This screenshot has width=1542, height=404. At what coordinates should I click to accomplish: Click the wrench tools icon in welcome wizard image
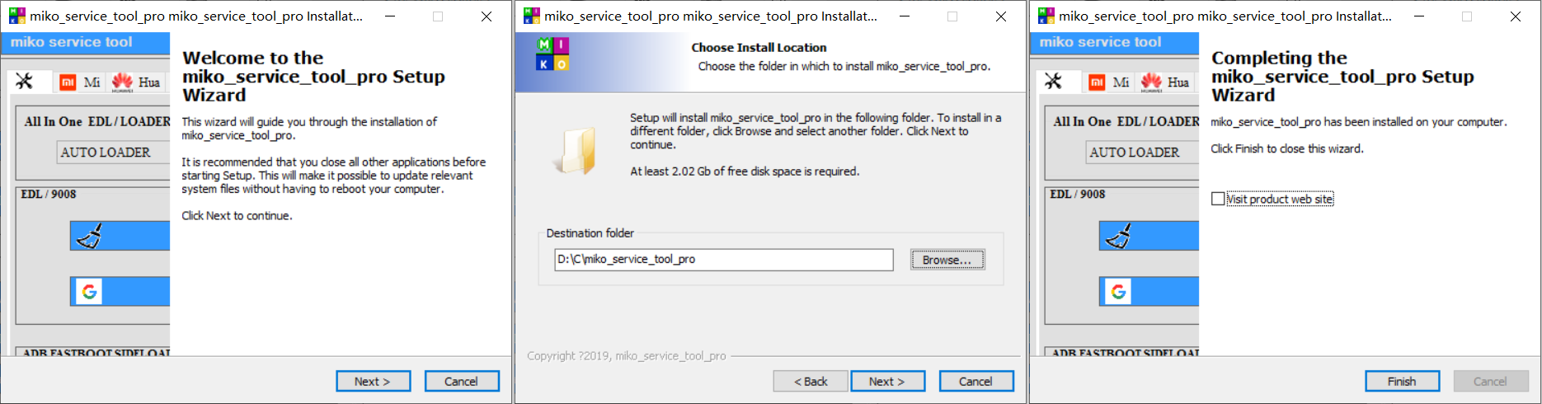click(x=25, y=81)
